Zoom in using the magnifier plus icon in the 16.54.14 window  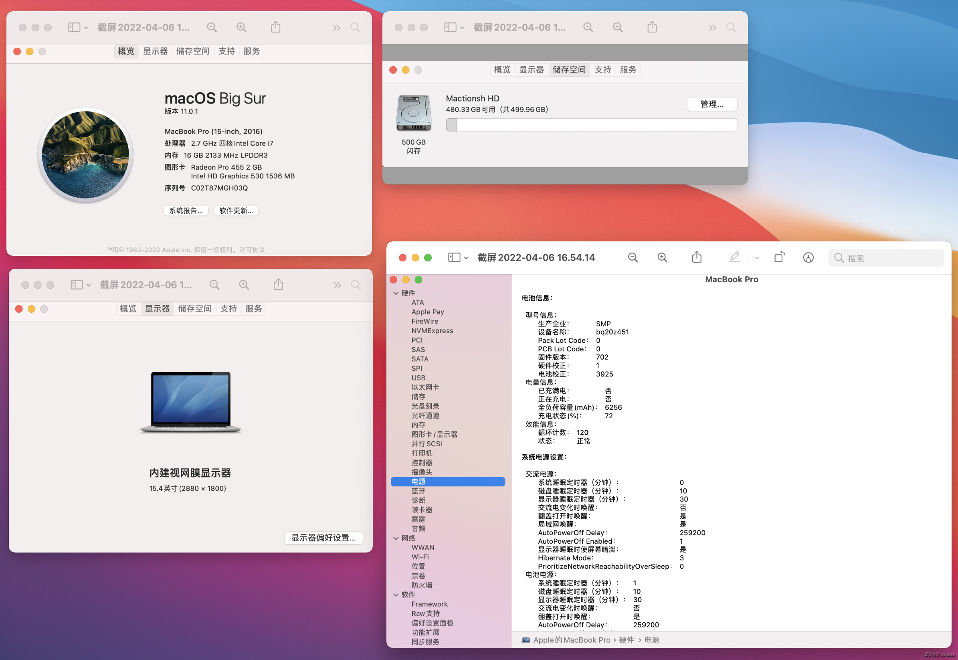tap(662, 258)
